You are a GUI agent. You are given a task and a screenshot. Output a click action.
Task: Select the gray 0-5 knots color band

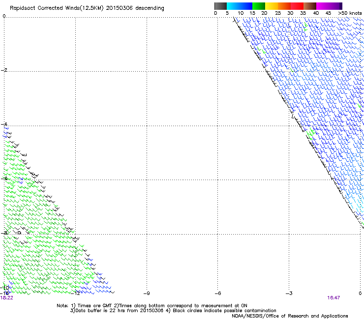[220, 6]
